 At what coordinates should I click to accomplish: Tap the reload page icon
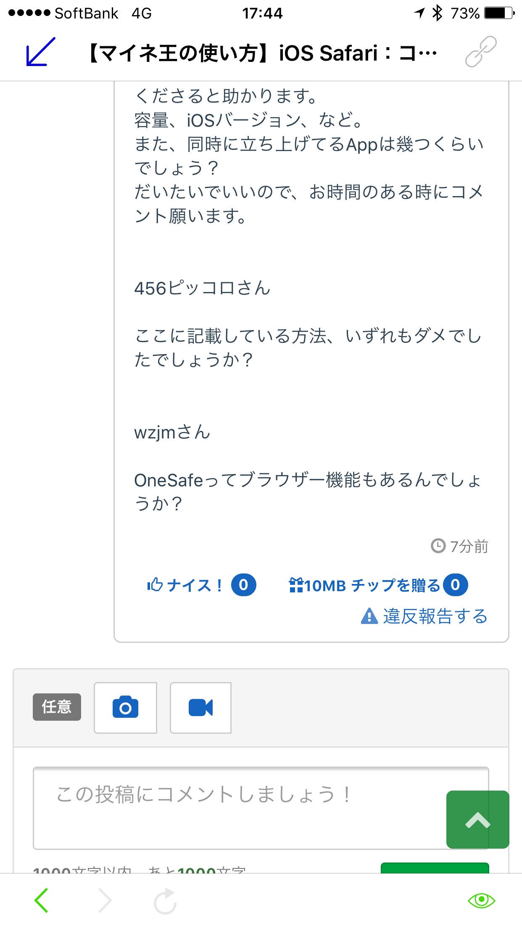click(165, 901)
